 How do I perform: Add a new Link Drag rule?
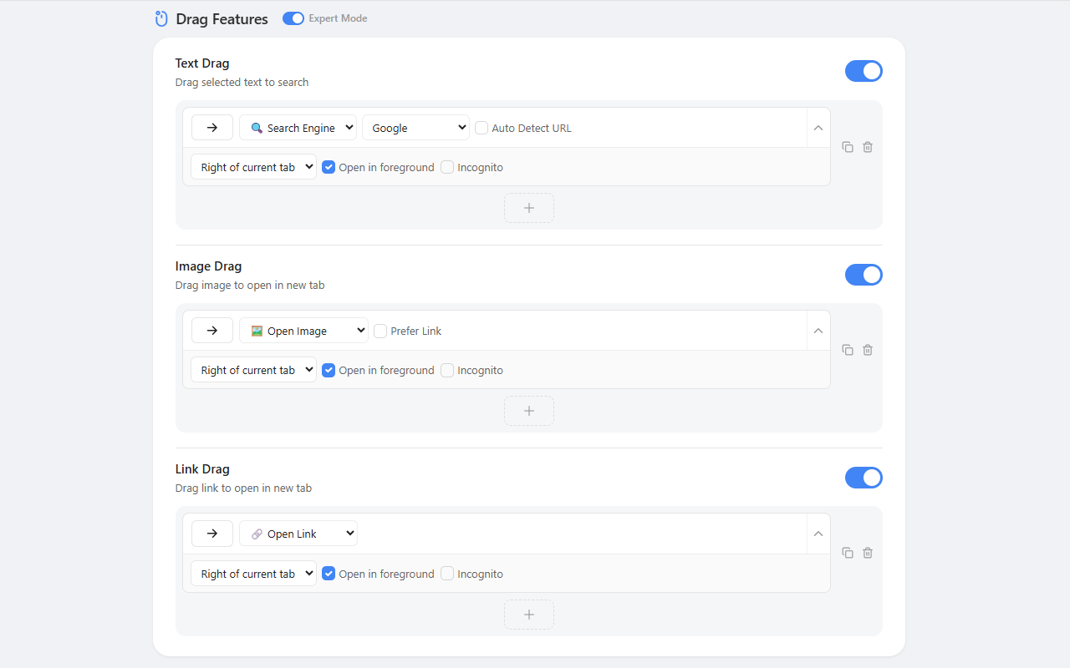pyautogui.click(x=529, y=615)
